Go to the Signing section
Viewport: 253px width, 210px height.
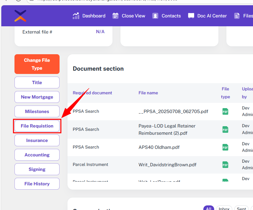tap(37, 169)
